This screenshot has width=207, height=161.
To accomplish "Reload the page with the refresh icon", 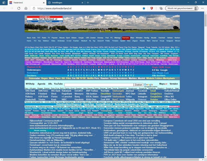I will (x=19, y=8).
